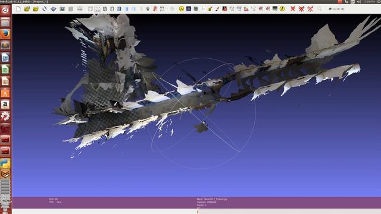Viewport: 381px width, 214px height.
Task: Click the dark gradient image tool icon
Action: pyautogui.click(x=275, y=9)
